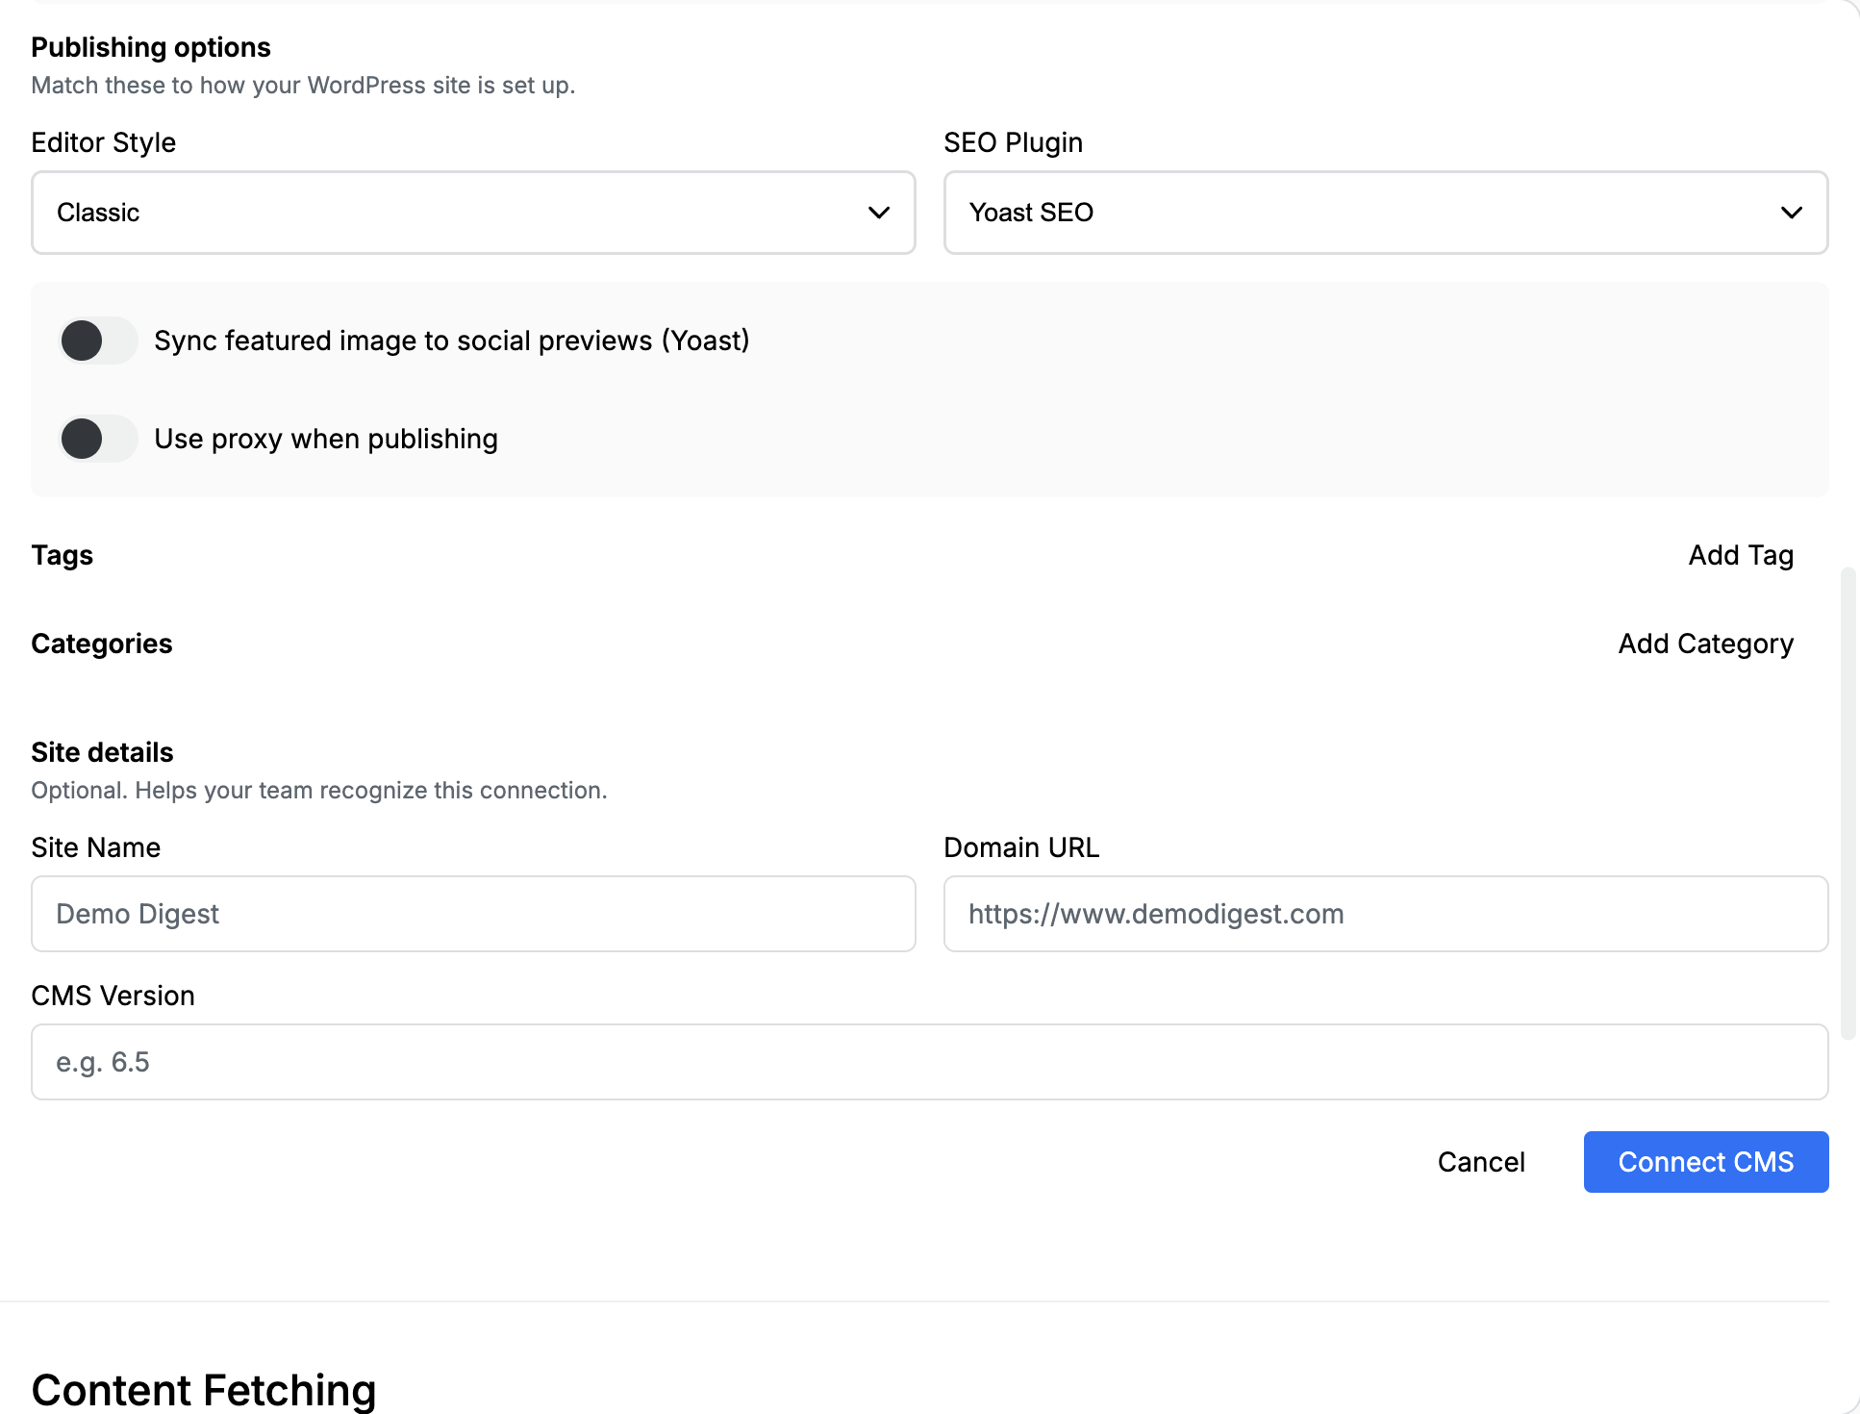Click the Add Category button

(1705, 644)
